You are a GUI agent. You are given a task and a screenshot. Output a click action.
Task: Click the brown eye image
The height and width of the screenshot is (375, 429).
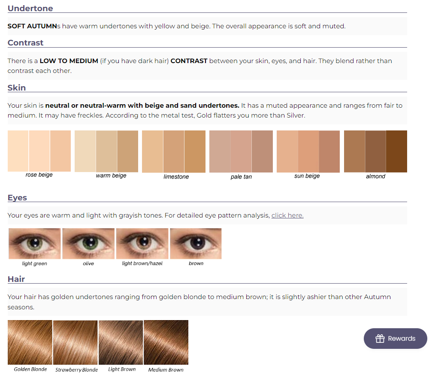click(196, 244)
